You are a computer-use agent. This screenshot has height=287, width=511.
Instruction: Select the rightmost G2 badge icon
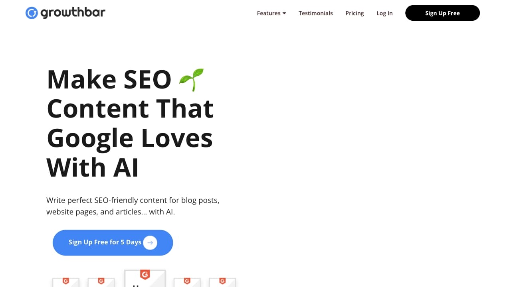[223, 281]
